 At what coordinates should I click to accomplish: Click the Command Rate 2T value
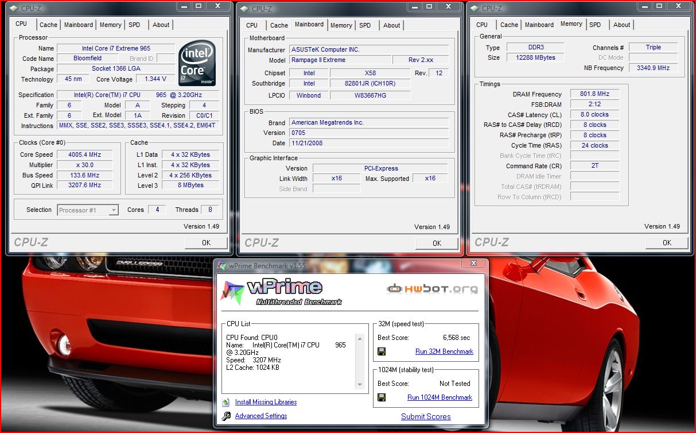tap(594, 166)
